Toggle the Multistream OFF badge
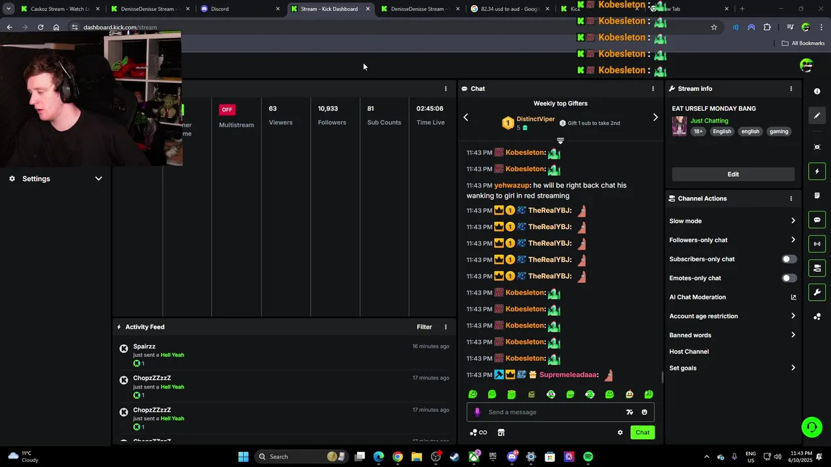831x467 pixels. click(227, 110)
